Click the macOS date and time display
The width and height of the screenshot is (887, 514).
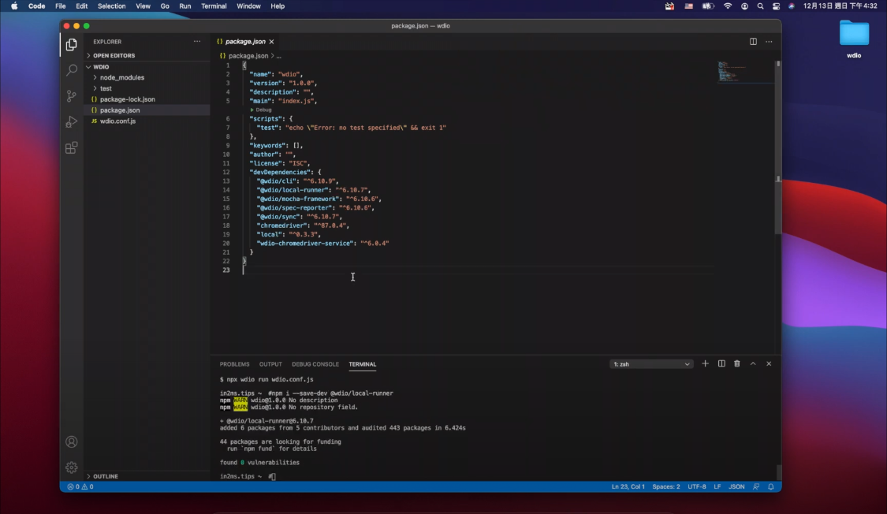pyautogui.click(x=840, y=6)
